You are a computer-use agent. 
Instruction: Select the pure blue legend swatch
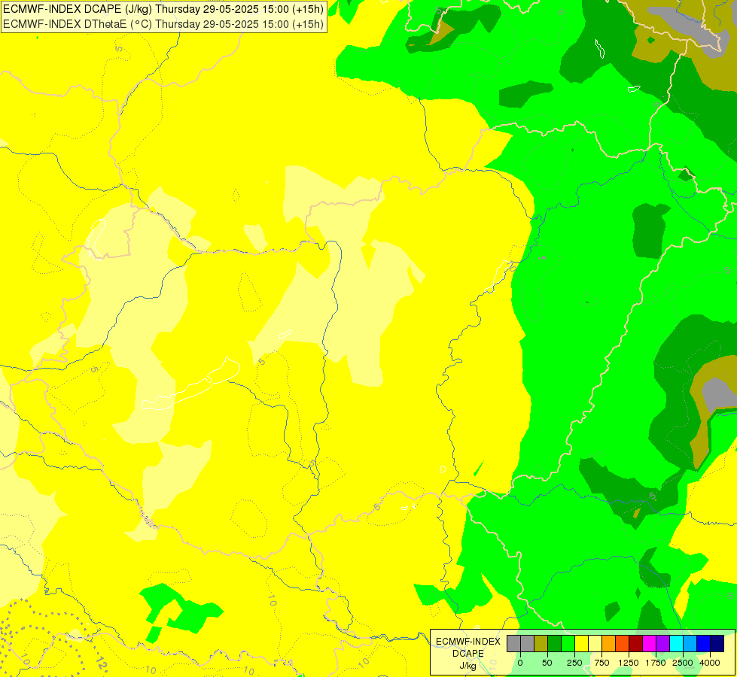(x=704, y=643)
